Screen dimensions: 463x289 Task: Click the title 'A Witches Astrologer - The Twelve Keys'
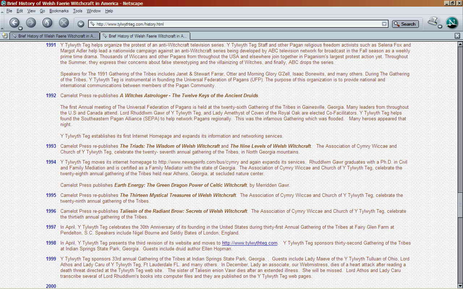pos(189,96)
